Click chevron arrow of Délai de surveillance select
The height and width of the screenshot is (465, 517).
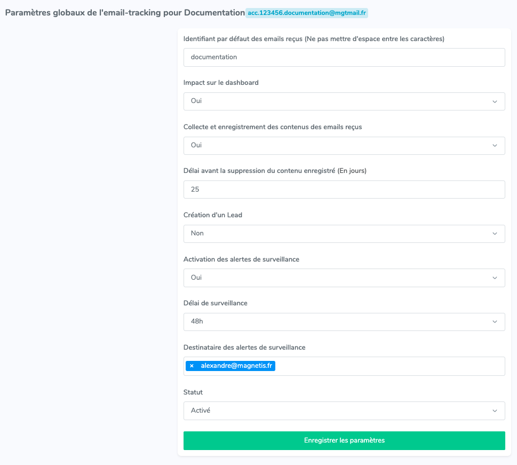pyautogui.click(x=495, y=322)
